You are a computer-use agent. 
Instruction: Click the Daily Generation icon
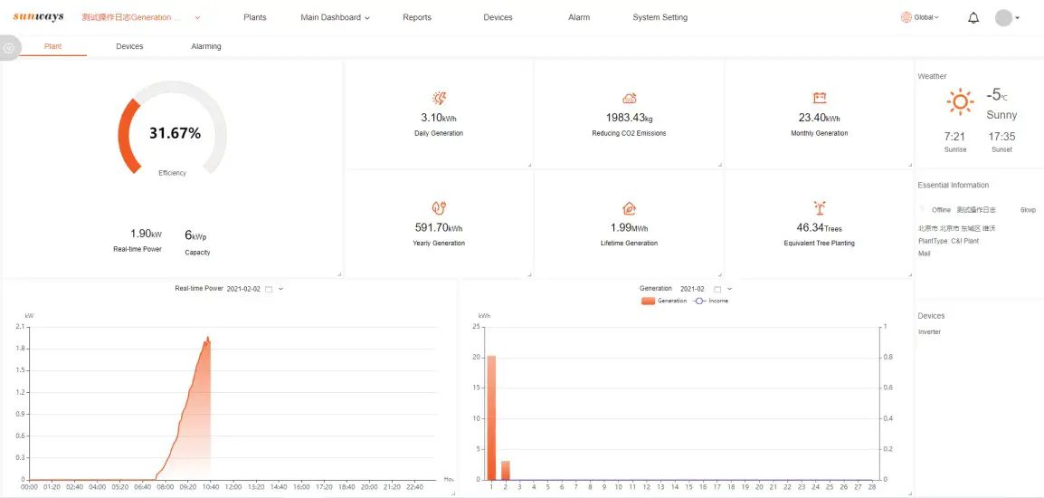click(x=439, y=99)
